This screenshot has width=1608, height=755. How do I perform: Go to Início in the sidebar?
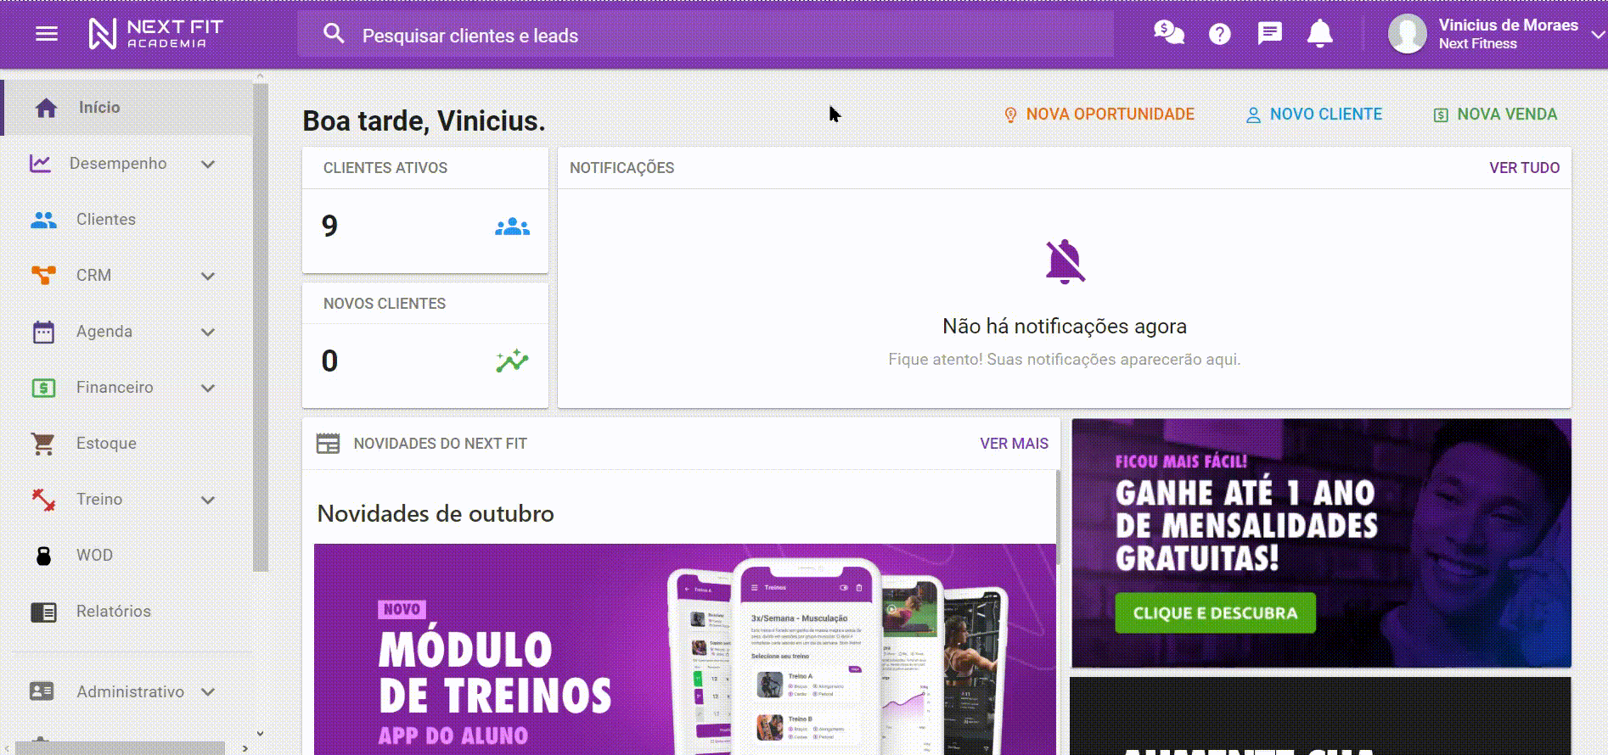tap(127, 108)
